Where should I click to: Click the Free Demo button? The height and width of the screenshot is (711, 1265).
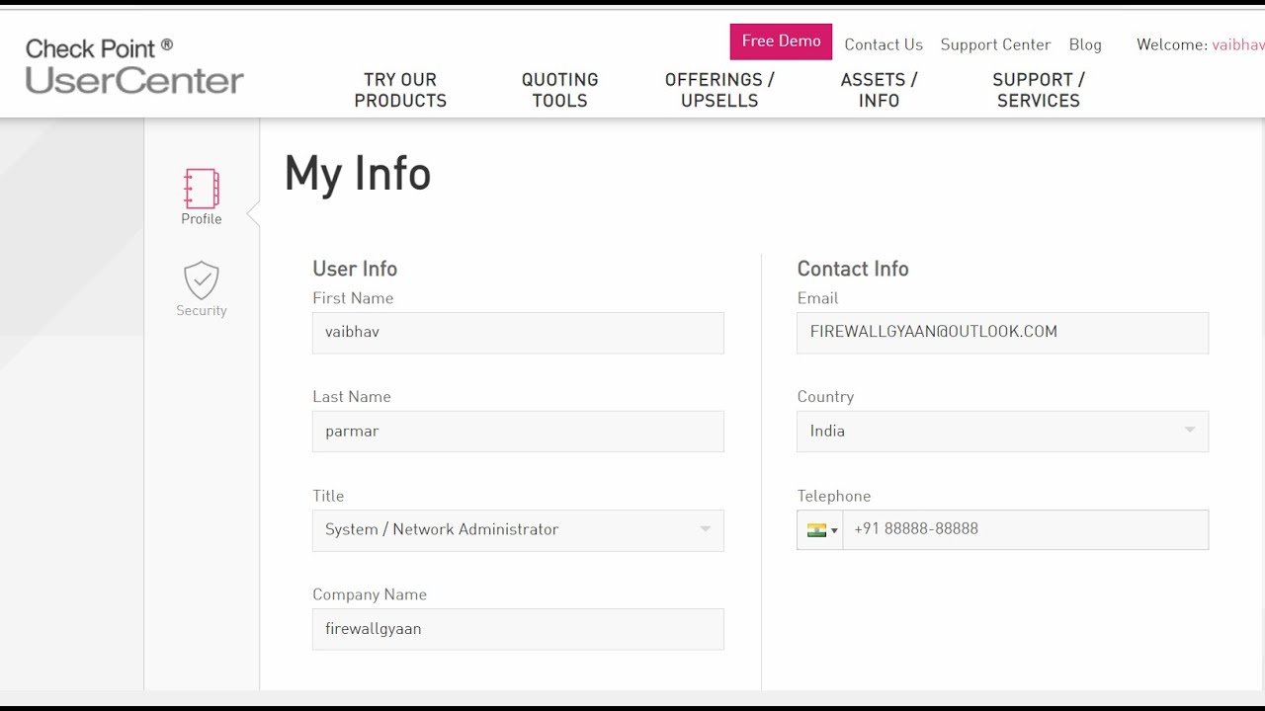point(781,41)
